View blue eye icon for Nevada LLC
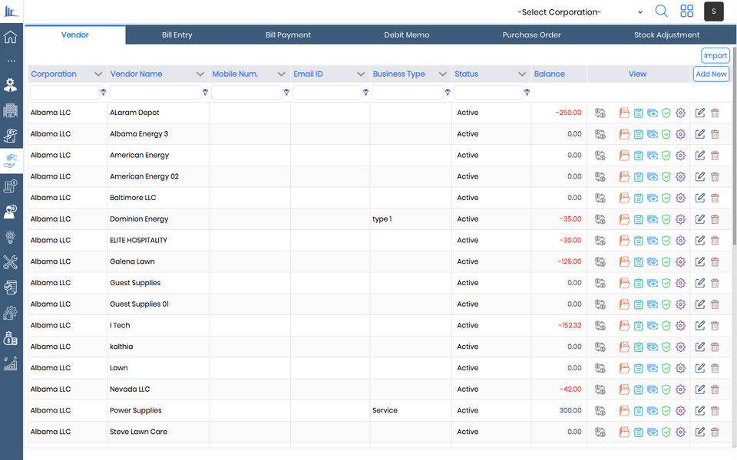The width and height of the screenshot is (737, 460). (653, 389)
